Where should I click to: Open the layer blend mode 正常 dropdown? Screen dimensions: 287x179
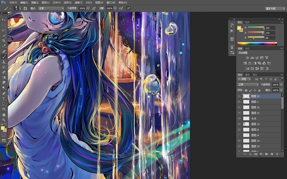coord(248,84)
